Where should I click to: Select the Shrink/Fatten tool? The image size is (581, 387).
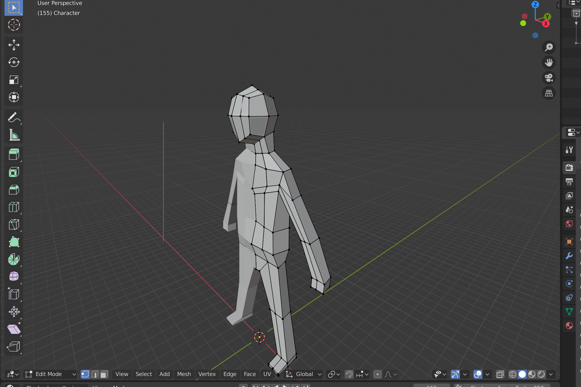pos(14,312)
